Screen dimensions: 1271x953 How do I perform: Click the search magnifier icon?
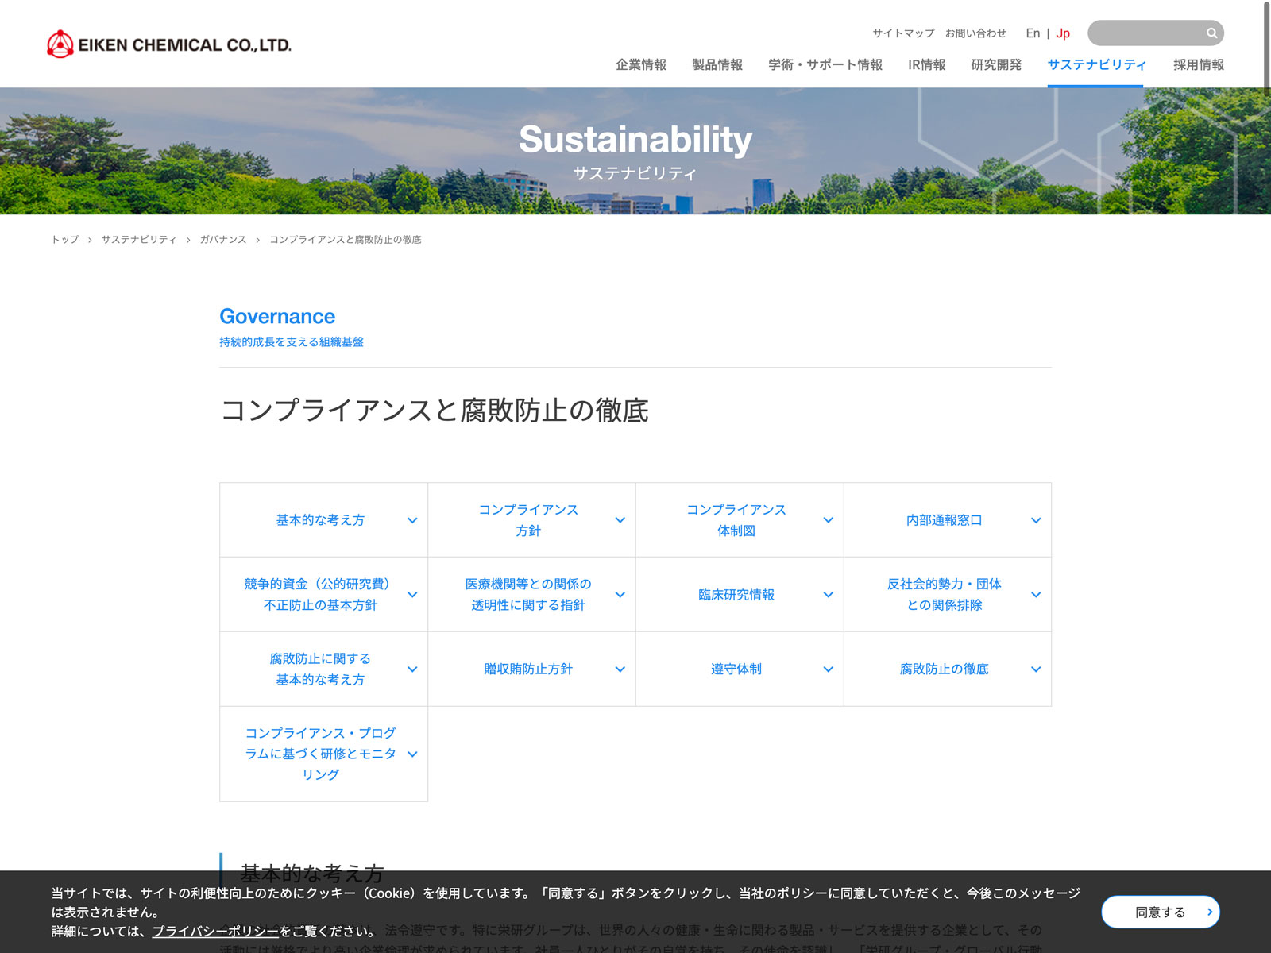coord(1211,33)
